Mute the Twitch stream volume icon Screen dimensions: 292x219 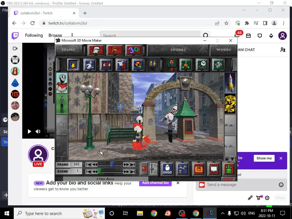pos(38,131)
